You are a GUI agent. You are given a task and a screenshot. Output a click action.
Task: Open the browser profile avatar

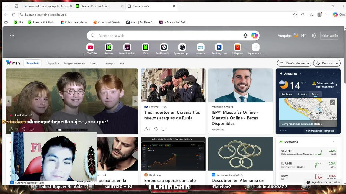(320, 15)
